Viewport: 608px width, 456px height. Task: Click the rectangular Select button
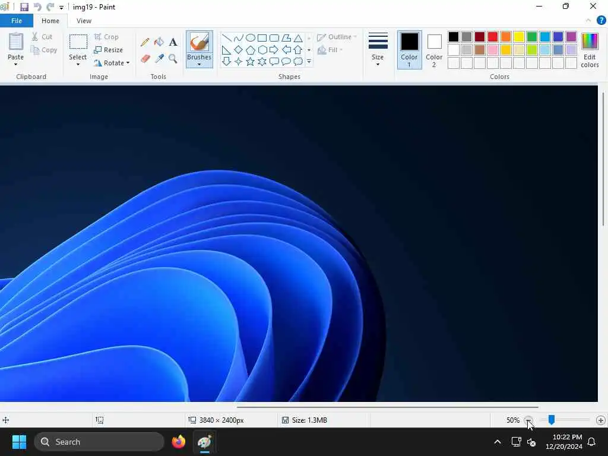pyautogui.click(x=78, y=42)
